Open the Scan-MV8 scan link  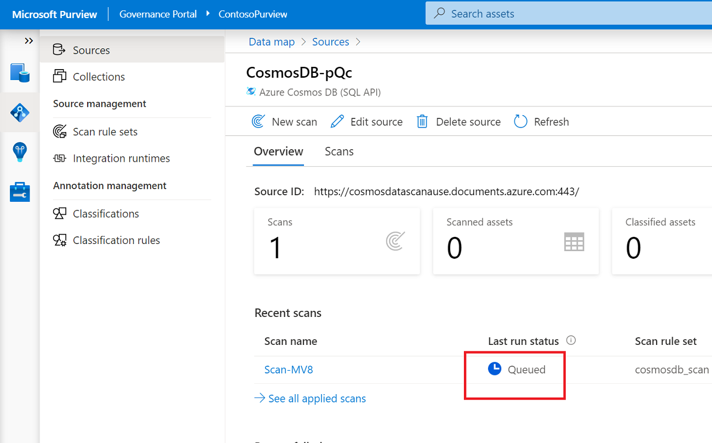[x=289, y=370]
